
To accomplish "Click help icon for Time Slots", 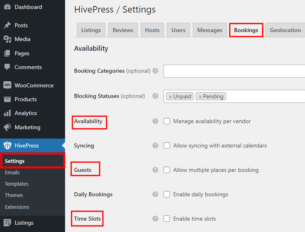I will 155,219.
